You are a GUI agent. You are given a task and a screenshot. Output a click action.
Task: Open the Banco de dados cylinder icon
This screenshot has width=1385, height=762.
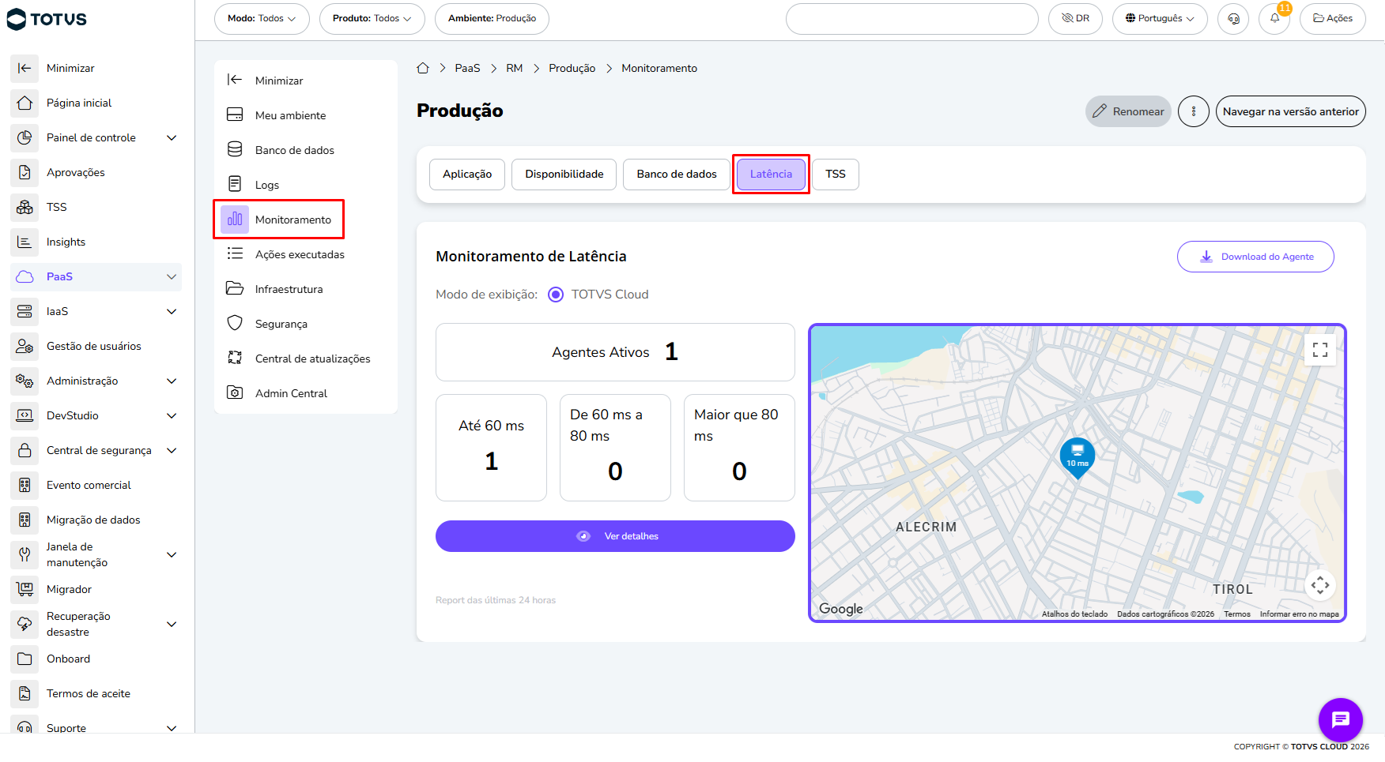coord(235,150)
